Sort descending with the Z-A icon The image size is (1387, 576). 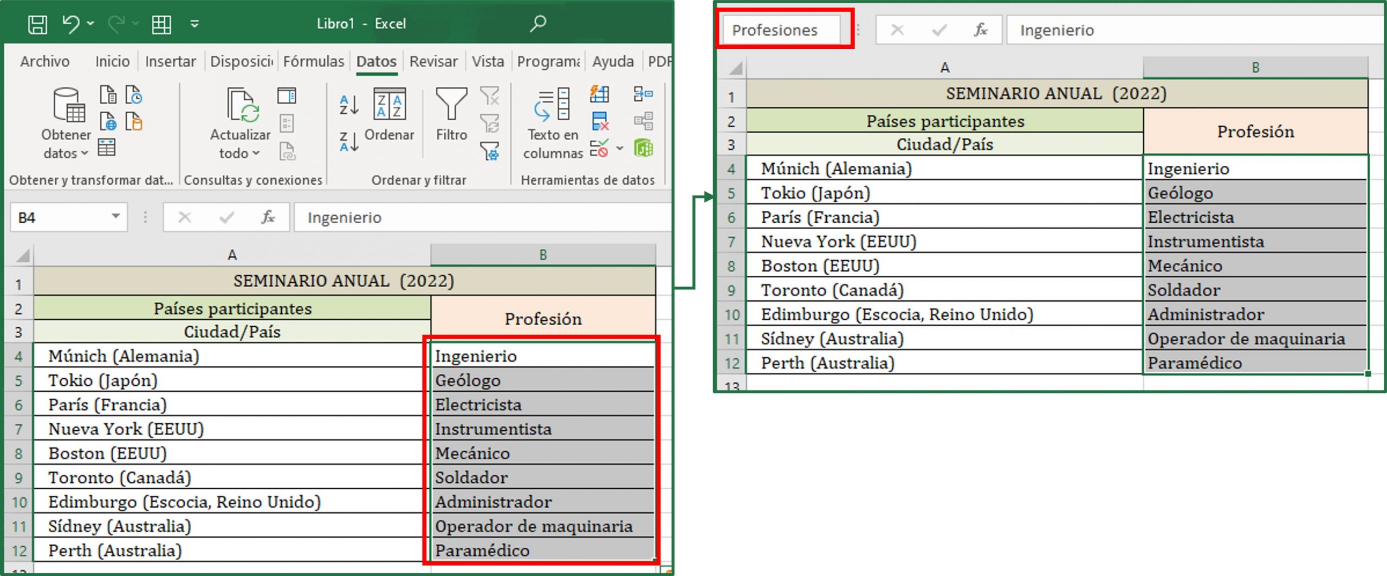tap(348, 142)
